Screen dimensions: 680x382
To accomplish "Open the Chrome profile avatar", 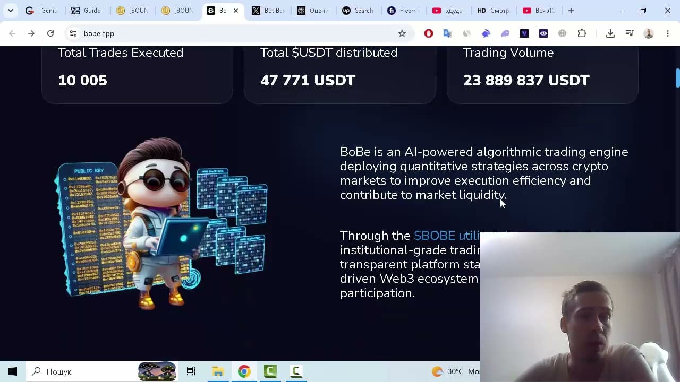I will [649, 33].
